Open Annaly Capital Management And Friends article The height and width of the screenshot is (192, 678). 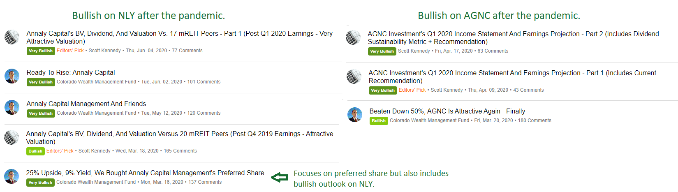(86, 104)
